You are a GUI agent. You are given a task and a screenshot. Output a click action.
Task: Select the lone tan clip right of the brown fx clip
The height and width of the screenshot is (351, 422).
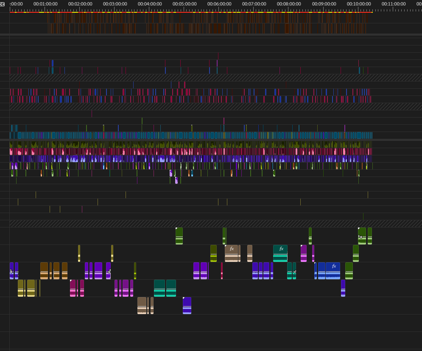[x=250, y=253]
